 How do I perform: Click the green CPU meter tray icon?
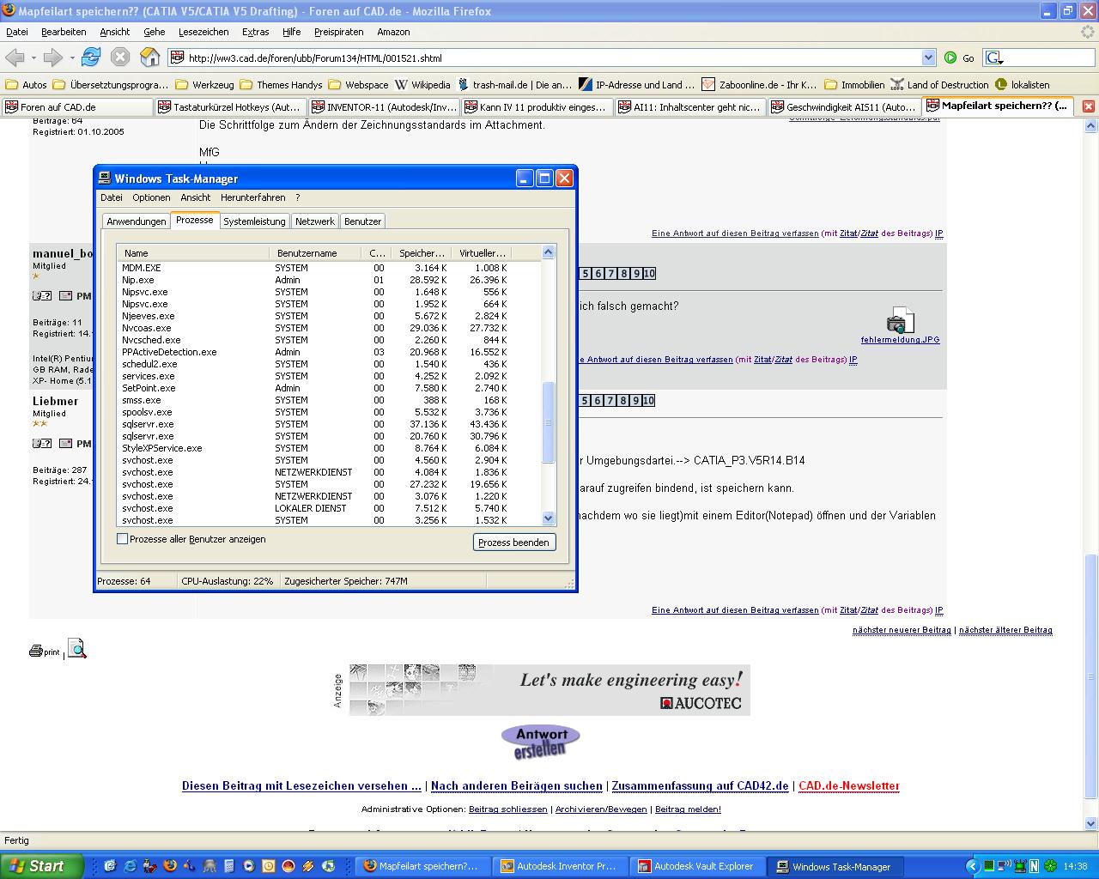click(x=989, y=866)
